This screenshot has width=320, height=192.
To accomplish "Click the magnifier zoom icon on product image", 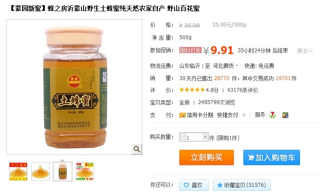I will [x=137, y=149].
